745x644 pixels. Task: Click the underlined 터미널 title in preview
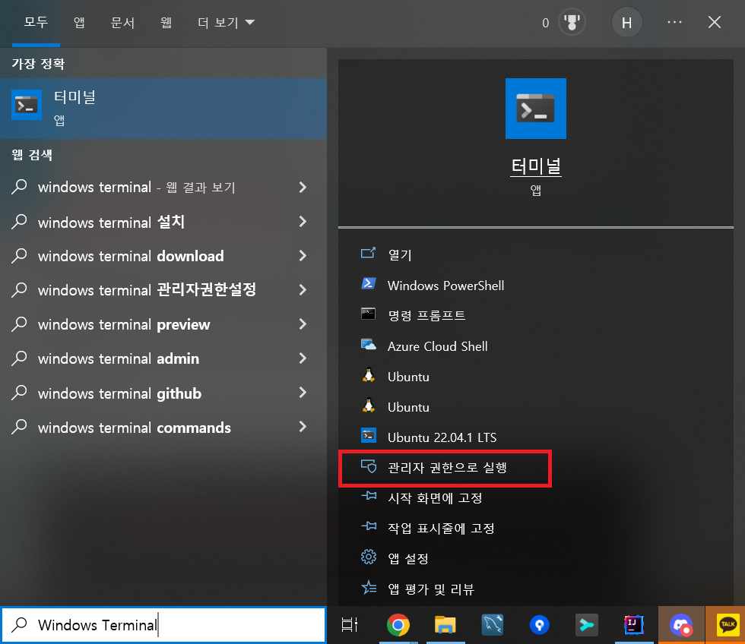[535, 166]
